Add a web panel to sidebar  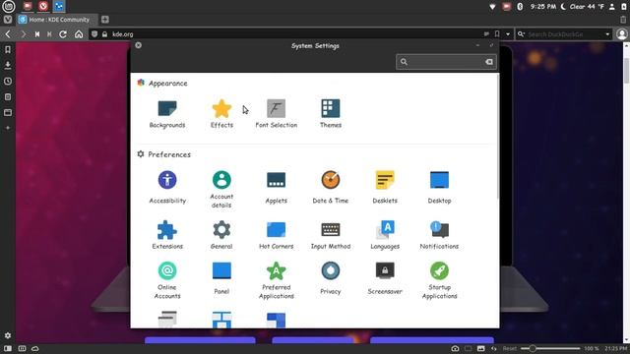8,128
